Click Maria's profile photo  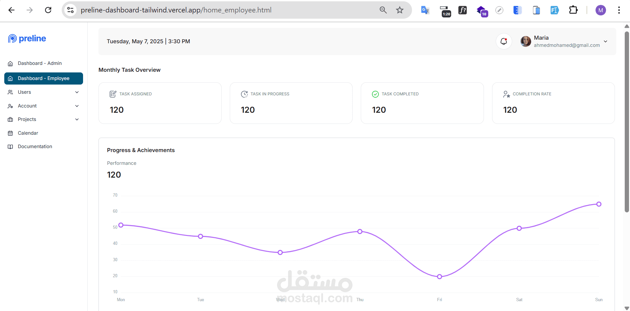coord(526,41)
